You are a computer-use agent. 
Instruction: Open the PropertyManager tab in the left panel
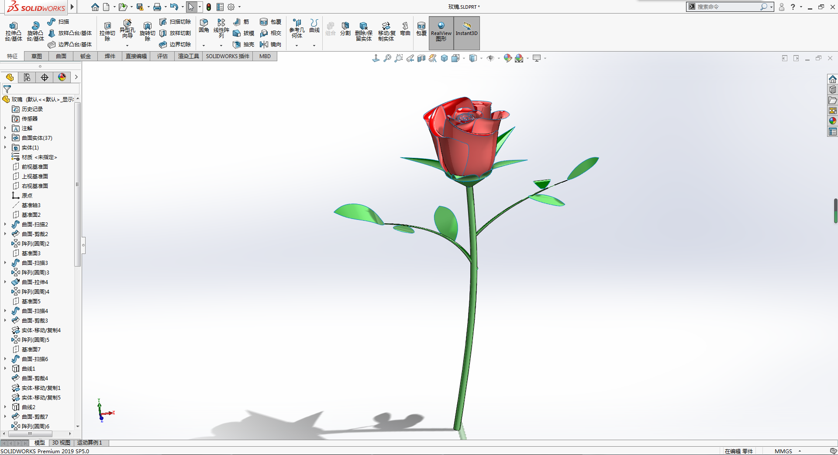(x=27, y=77)
